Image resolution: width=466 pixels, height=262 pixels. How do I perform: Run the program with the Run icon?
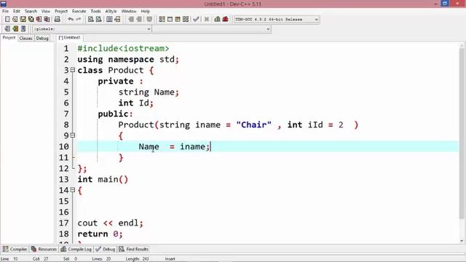pyautogui.click(x=170, y=20)
